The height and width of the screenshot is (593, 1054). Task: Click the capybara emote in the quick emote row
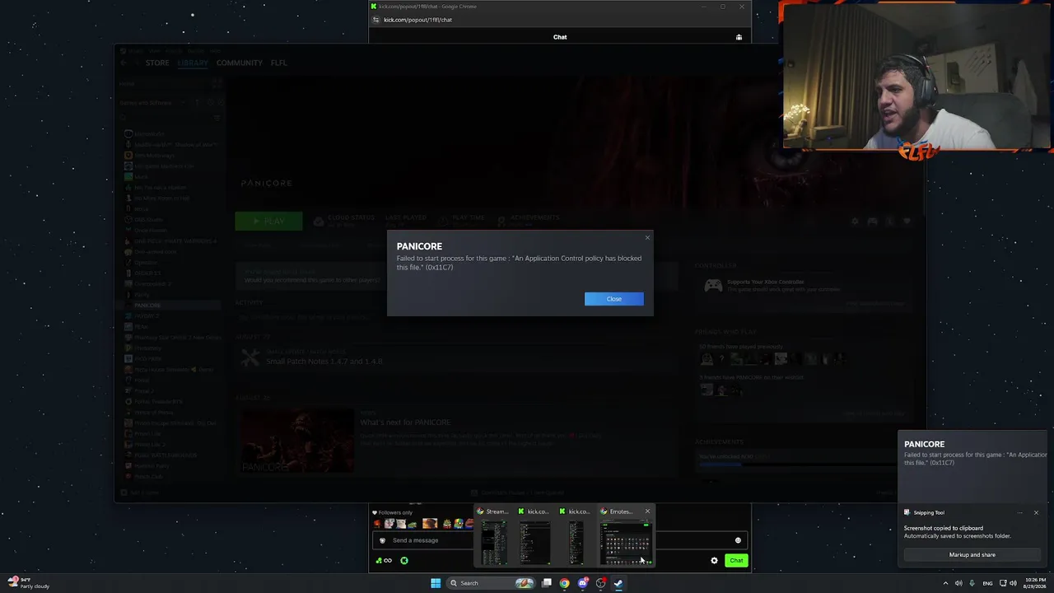(430, 524)
